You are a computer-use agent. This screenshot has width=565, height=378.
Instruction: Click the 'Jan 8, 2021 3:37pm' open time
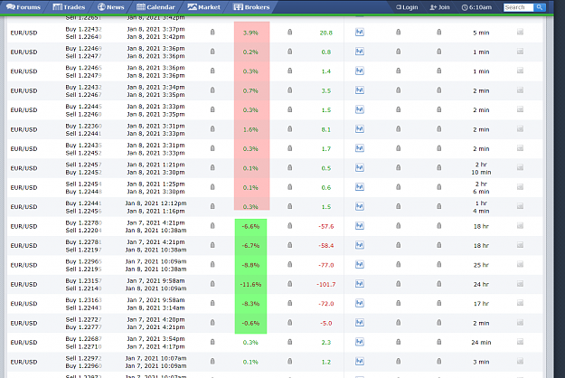(x=155, y=29)
